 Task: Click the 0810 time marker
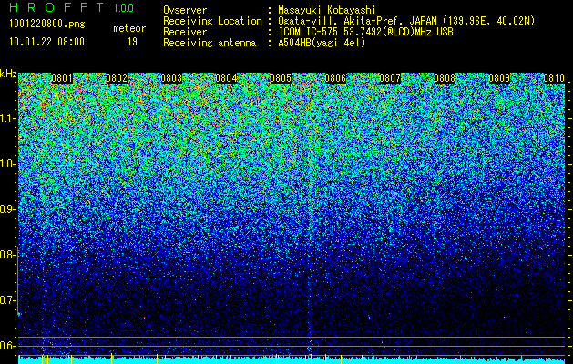pos(554,78)
